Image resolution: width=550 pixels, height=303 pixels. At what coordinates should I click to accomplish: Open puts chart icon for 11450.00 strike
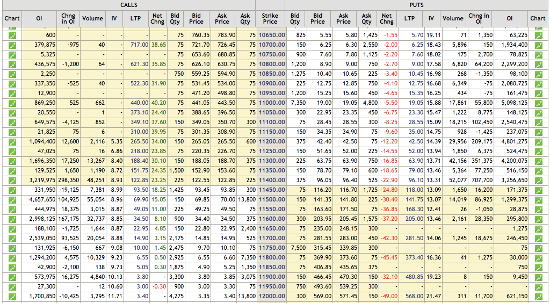[538, 190]
